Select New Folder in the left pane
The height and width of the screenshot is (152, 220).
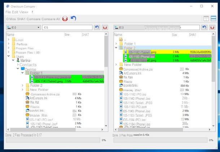coord(39,90)
